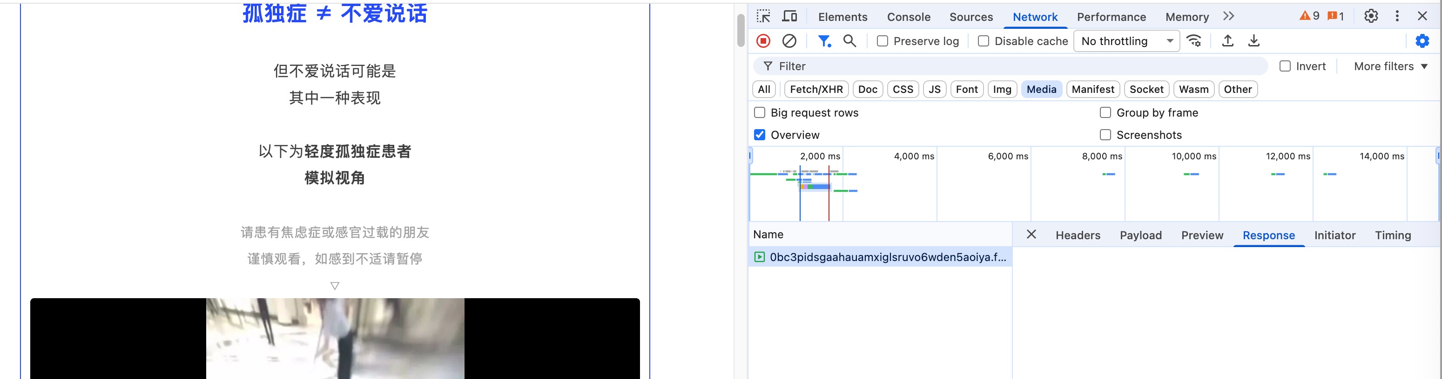Click the inspect element selector icon
Screen dimensions: 1442x379
763,16
